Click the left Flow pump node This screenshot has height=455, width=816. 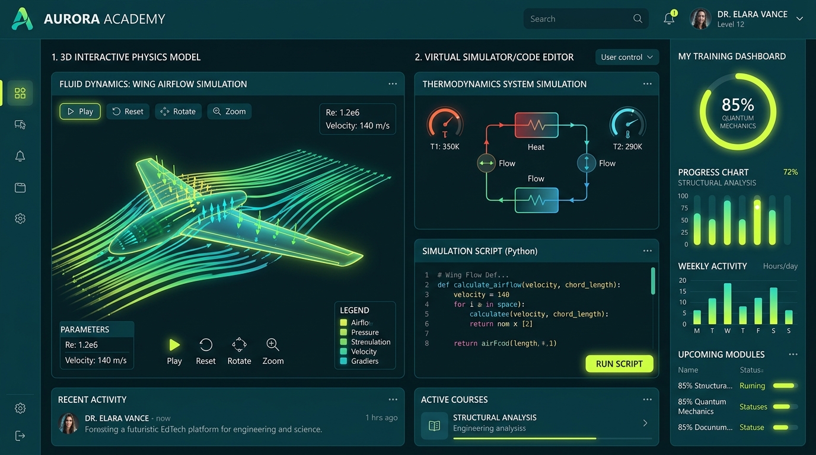click(486, 163)
